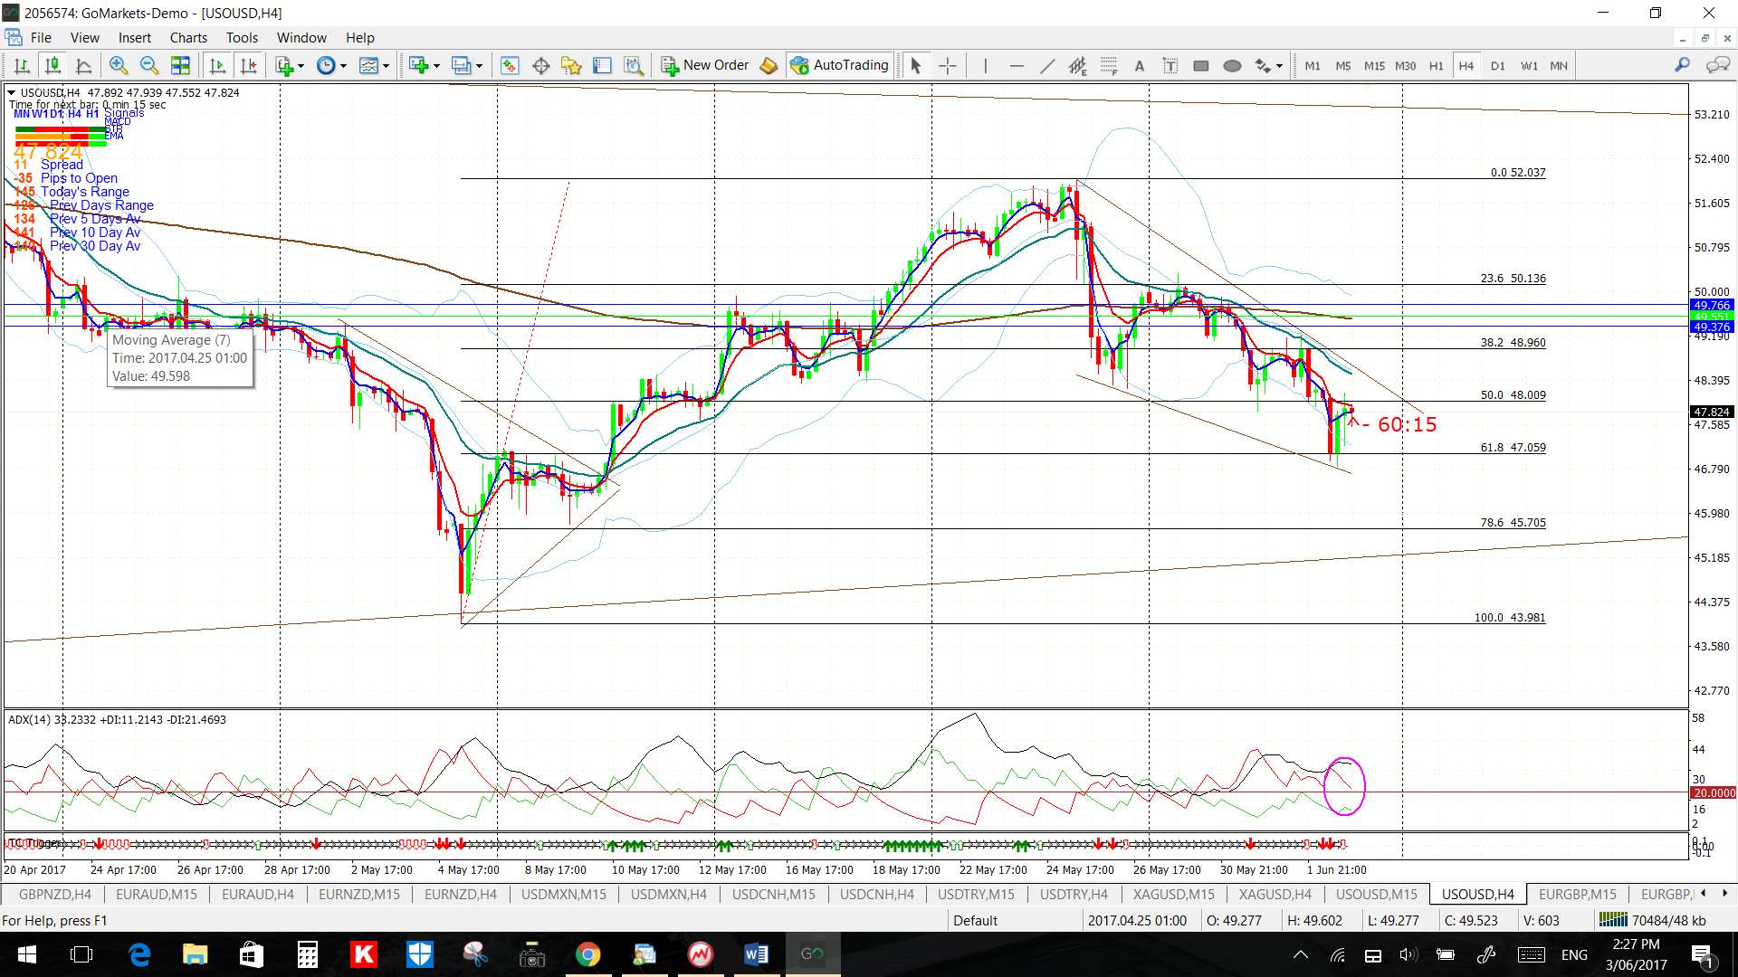Expand the periods dropdown arrow
Screen dimensions: 1738x977
tap(343, 65)
